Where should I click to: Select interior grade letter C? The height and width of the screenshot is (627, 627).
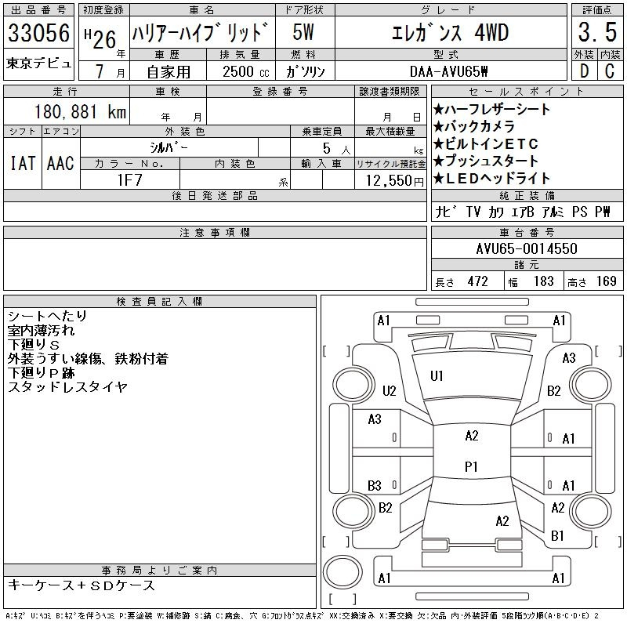click(610, 71)
